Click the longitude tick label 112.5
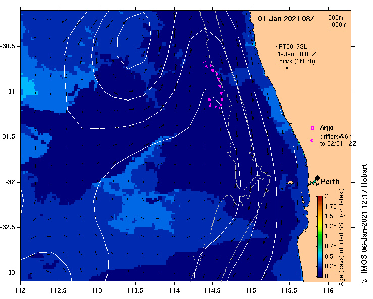This screenshot has height=299, width=373. point(59,291)
